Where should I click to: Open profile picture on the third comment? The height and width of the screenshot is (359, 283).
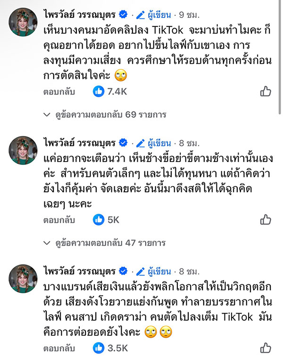point(23,279)
